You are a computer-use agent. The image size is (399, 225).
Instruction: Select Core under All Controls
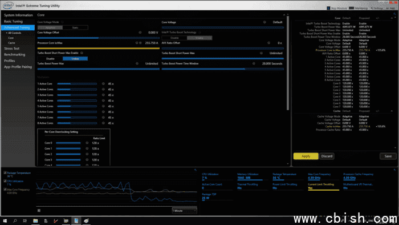pyautogui.click(x=11, y=38)
